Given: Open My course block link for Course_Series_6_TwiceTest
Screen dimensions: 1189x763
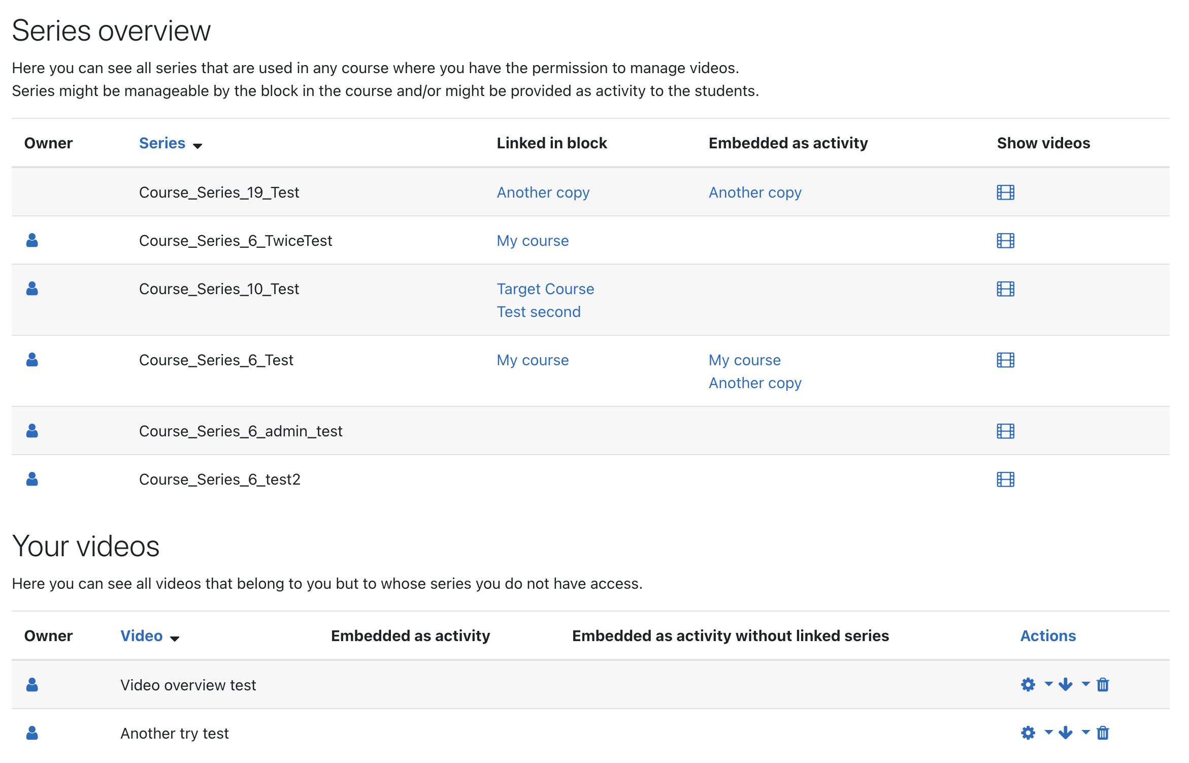Looking at the screenshot, I should (533, 241).
